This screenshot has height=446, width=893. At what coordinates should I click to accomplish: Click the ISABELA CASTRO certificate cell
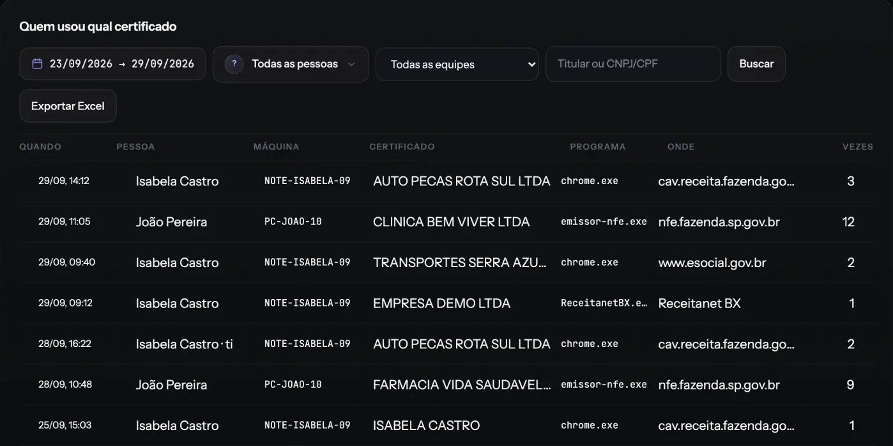pyautogui.click(x=426, y=426)
